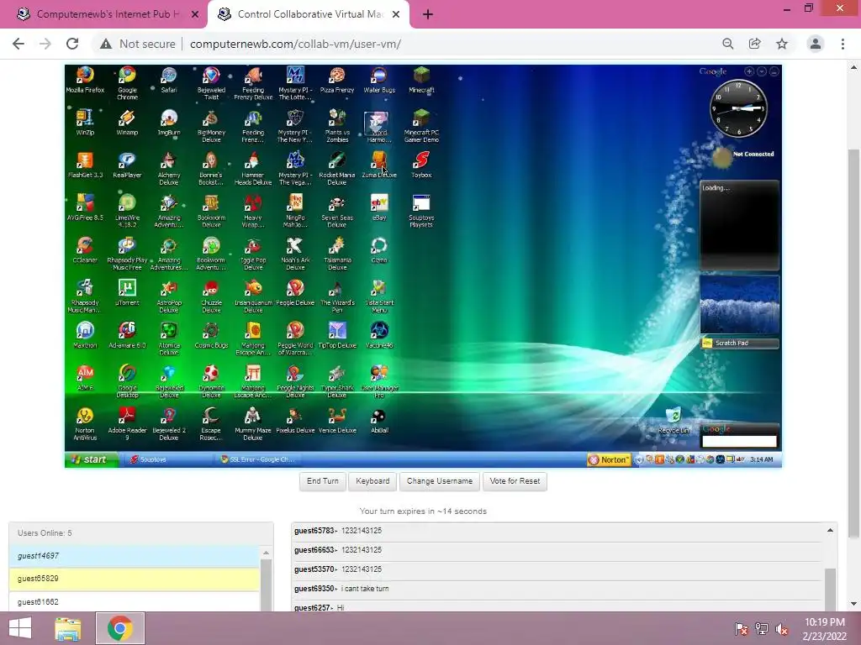Open the Scratch Pad gadget
This screenshot has height=645, width=861.
pyautogui.click(x=740, y=343)
